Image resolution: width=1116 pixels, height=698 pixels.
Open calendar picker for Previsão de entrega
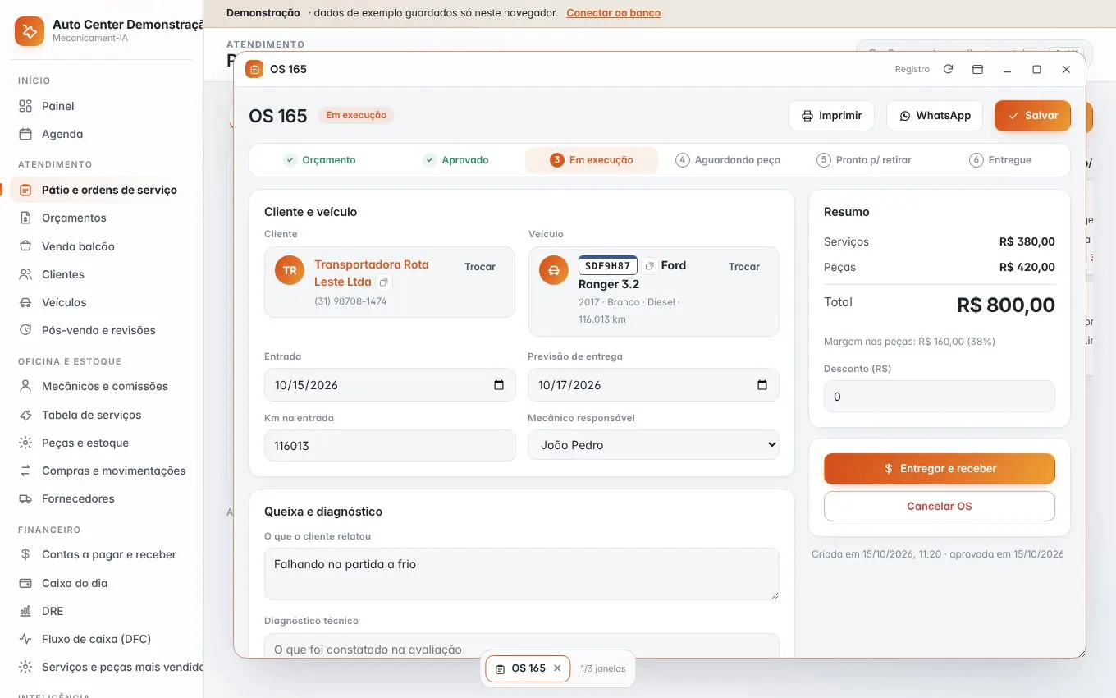coord(762,385)
